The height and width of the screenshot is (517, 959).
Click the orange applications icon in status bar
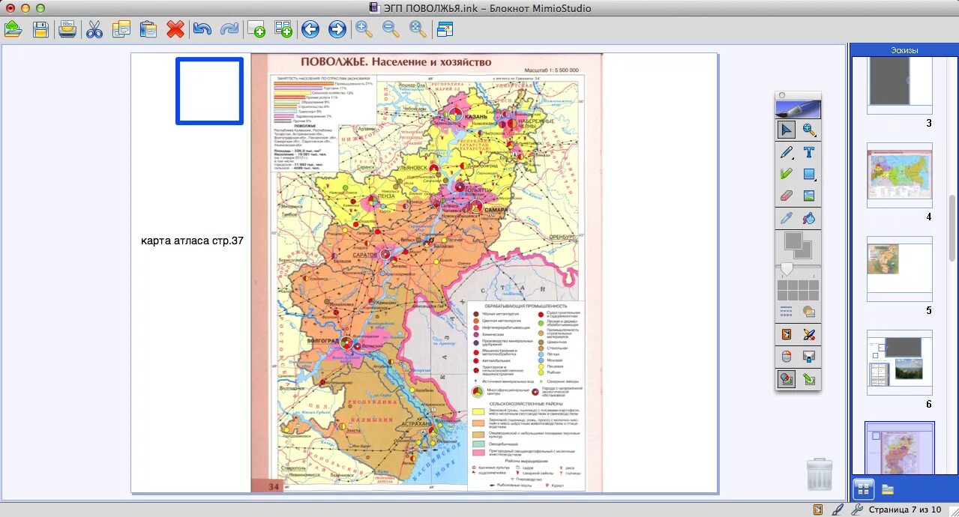tap(818, 510)
